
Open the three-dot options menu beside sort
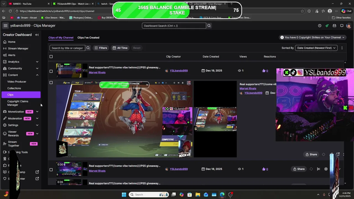[342, 48]
